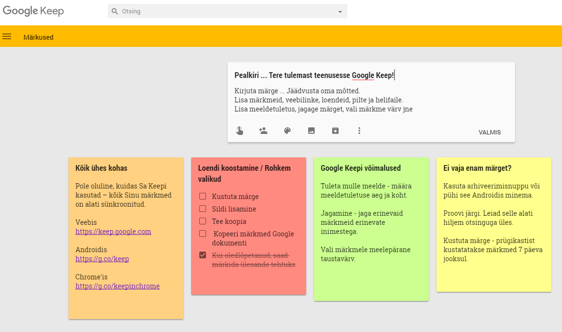Click the reminder finger icon

click(240, 131)
